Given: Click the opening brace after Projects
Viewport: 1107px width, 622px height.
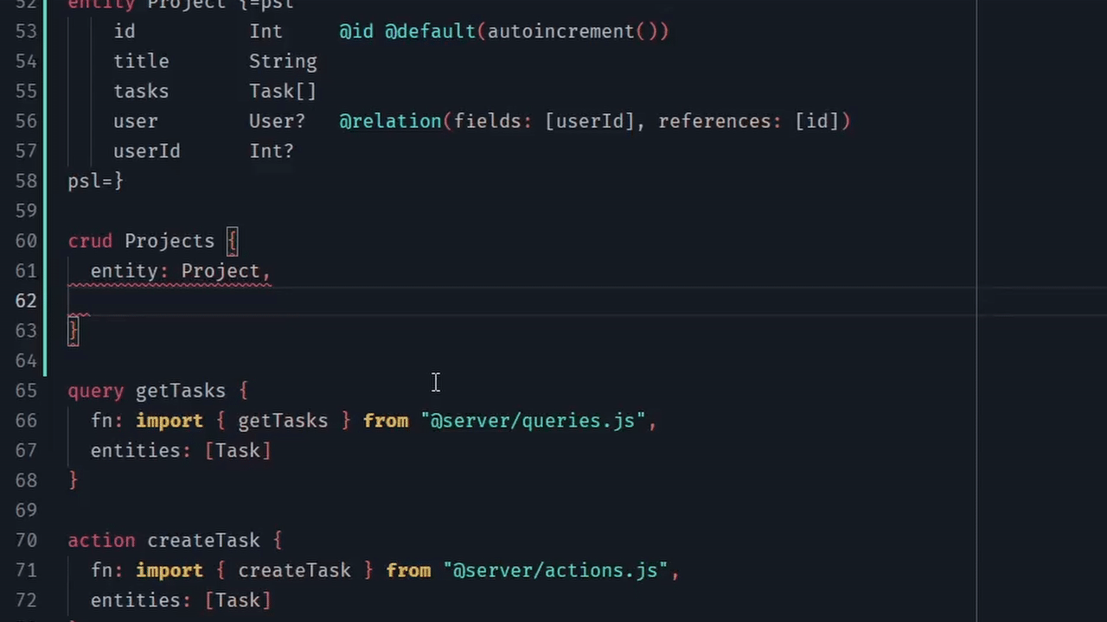Looking at the screenshot, I should tap(232, 241).
